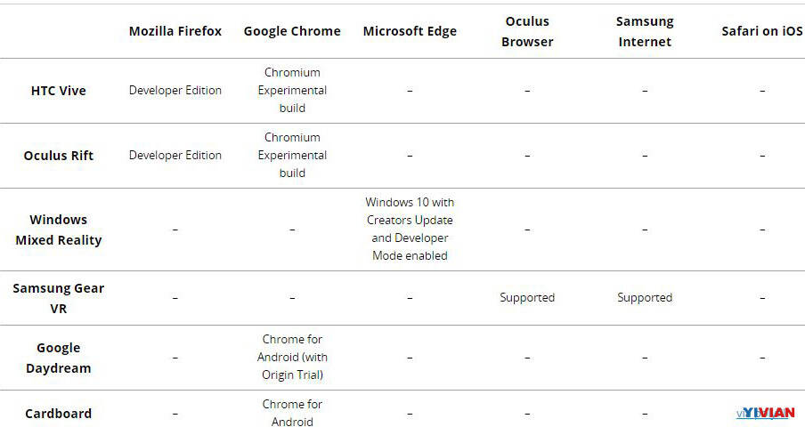The width and height of the screenshot is (805, 427).
Task: Select the Google Daydream row label
Action: pos(59,358)
